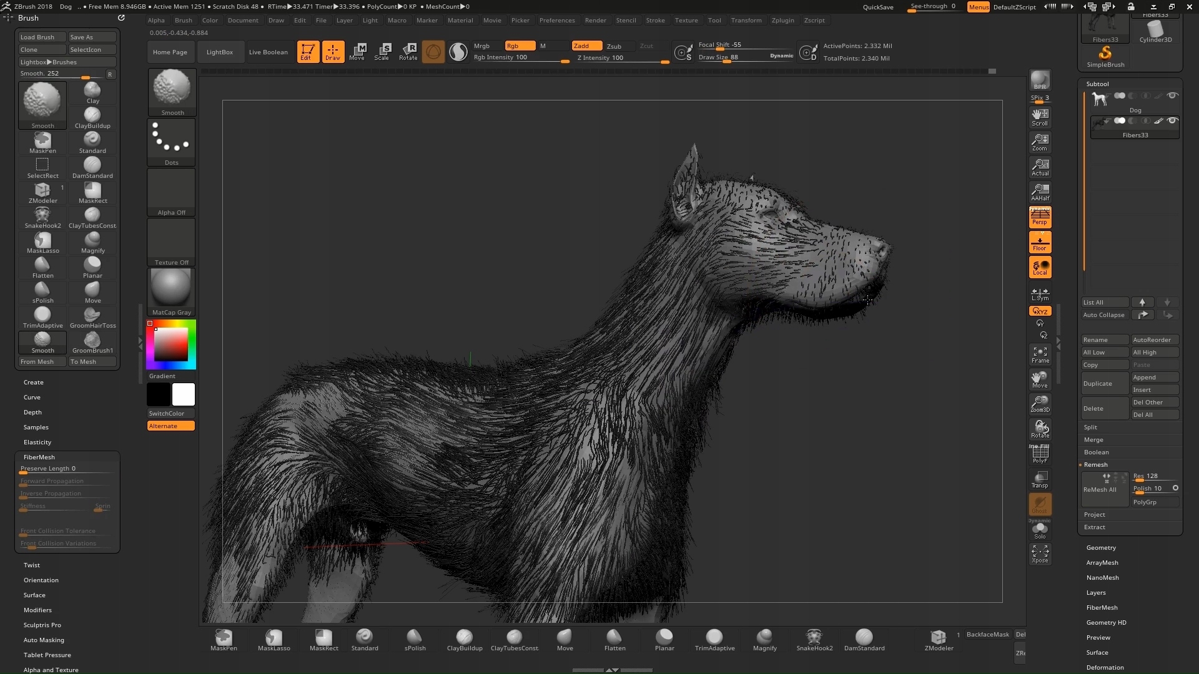The width and height of the screenshot is (1199, 674).
Task: Open the Stroke menu
Action: 655,20
